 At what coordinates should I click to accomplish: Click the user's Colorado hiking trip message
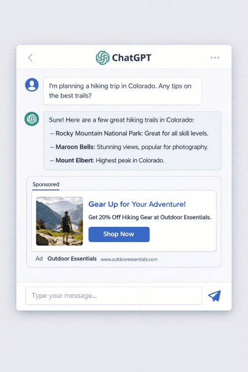123,91
